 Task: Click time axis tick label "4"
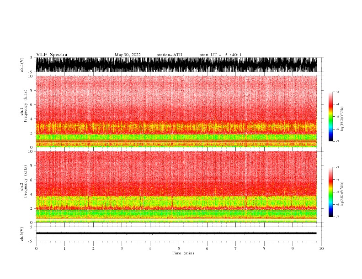150,248
